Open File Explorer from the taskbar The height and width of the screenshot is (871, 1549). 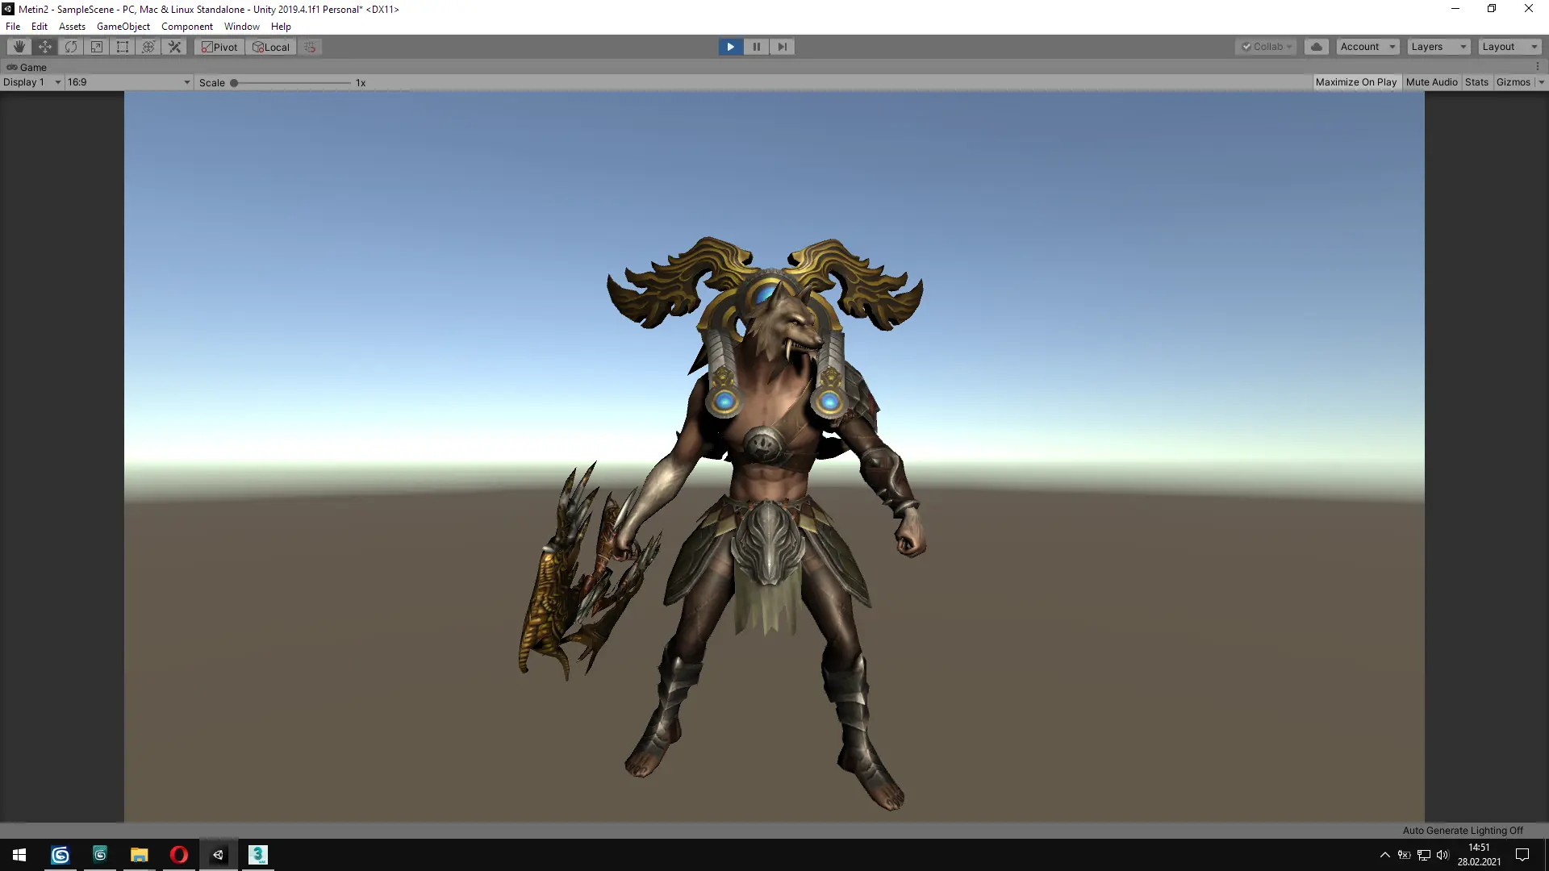(140, 855)
